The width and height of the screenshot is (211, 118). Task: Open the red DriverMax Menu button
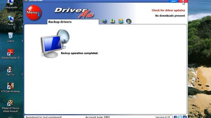coord(34,12)
